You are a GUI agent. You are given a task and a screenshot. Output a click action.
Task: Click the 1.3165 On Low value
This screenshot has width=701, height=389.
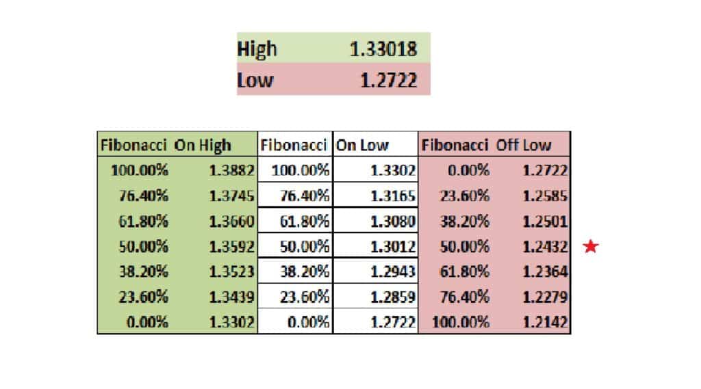pos(393,196)
